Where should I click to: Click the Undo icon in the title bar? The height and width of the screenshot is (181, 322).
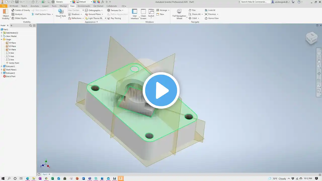click(x=21, y=2)
